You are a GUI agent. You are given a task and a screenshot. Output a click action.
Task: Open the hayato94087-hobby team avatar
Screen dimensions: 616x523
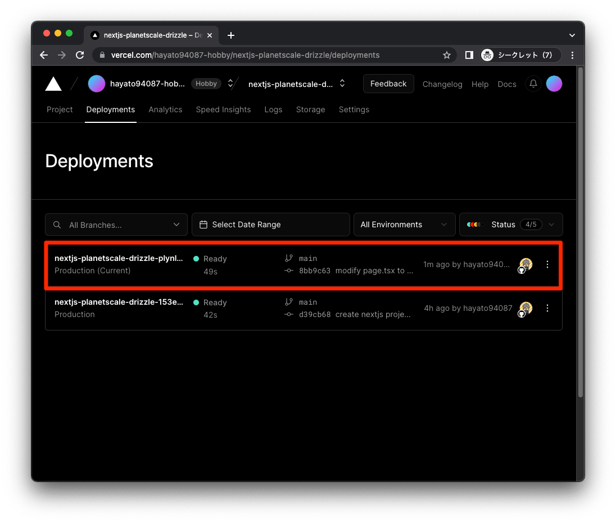96,84
